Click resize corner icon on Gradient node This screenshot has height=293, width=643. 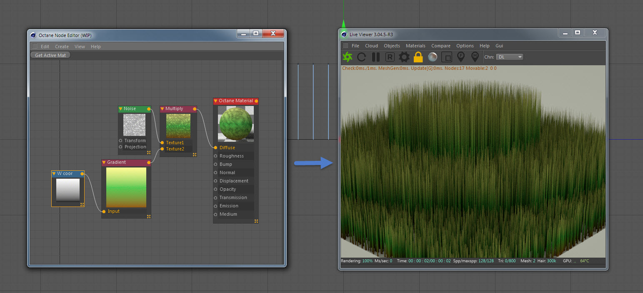click(x=149, y=216)
